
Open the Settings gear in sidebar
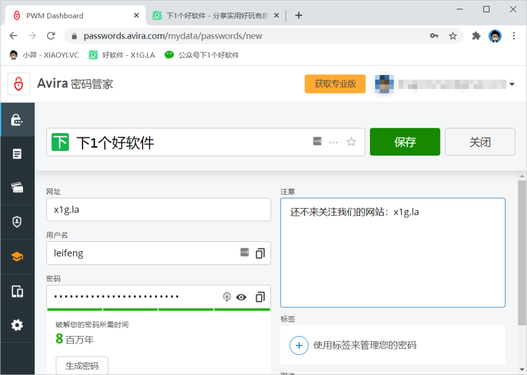tap(17, 325)
